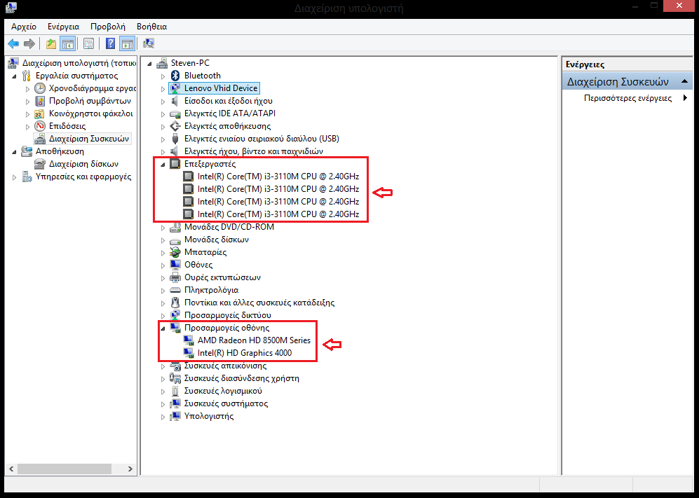Select Ελεγκτές IDE ATA/ATAPI category
This screenshot has height=498, width=699.
coord(229,113)
